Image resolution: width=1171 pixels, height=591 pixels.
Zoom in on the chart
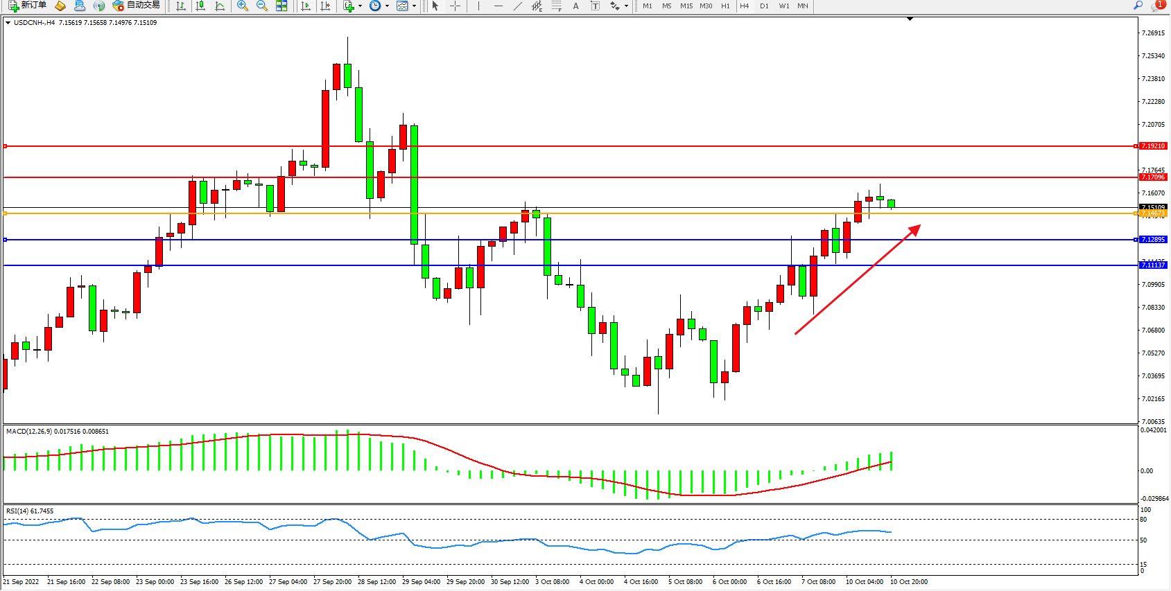pos(243,6)
